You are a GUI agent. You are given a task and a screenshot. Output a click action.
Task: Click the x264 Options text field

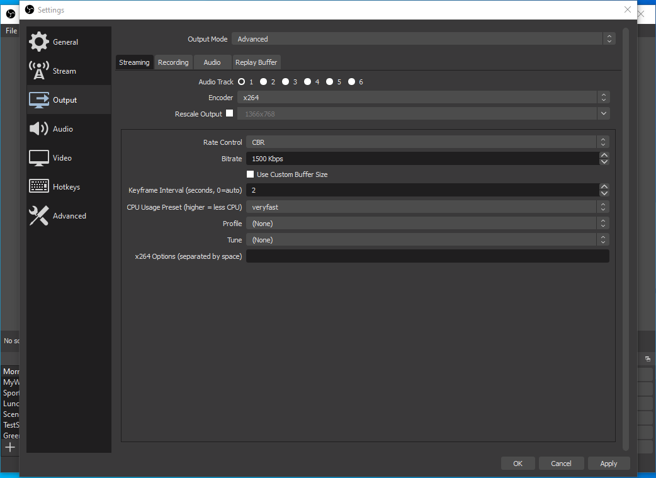click(427, 256)
